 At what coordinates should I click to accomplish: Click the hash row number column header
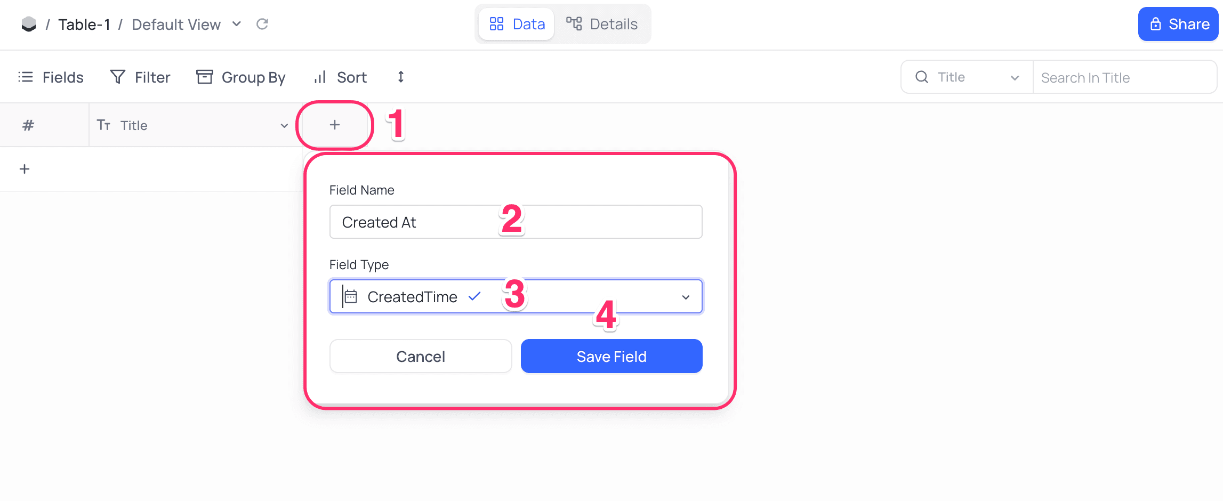tap(28, 125)
